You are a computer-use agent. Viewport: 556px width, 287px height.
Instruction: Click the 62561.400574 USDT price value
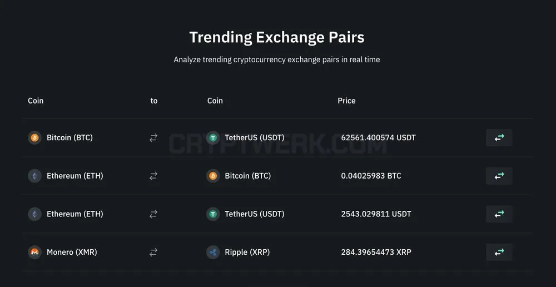click(378, 137)
